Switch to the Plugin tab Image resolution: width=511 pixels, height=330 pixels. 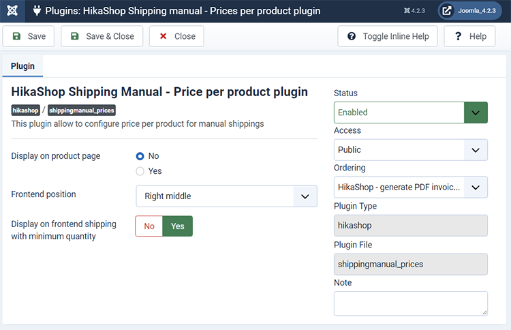tap(22, 66)
